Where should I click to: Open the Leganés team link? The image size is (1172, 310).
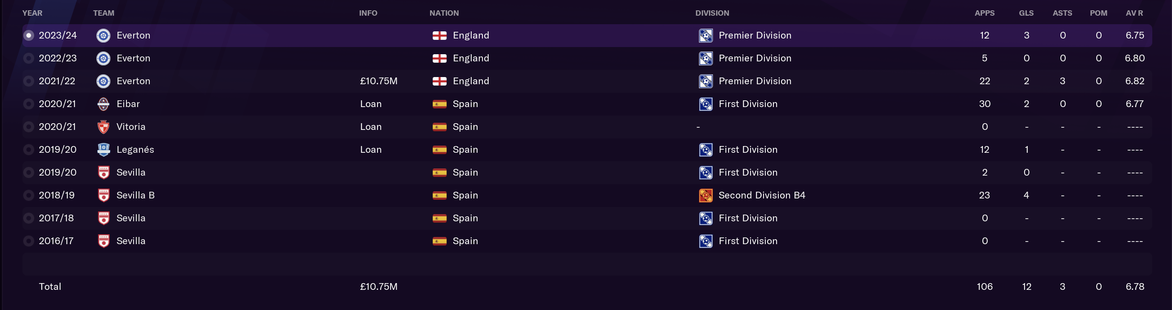click(135, 150)
